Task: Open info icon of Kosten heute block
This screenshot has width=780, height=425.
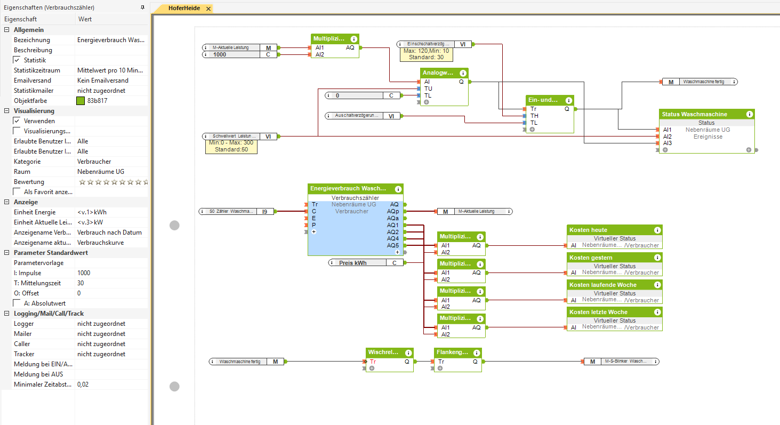Action: click(x=657, y=230)
